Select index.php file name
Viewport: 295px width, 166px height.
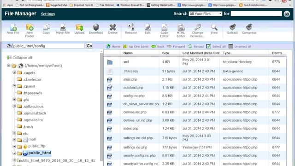point(131,129)
